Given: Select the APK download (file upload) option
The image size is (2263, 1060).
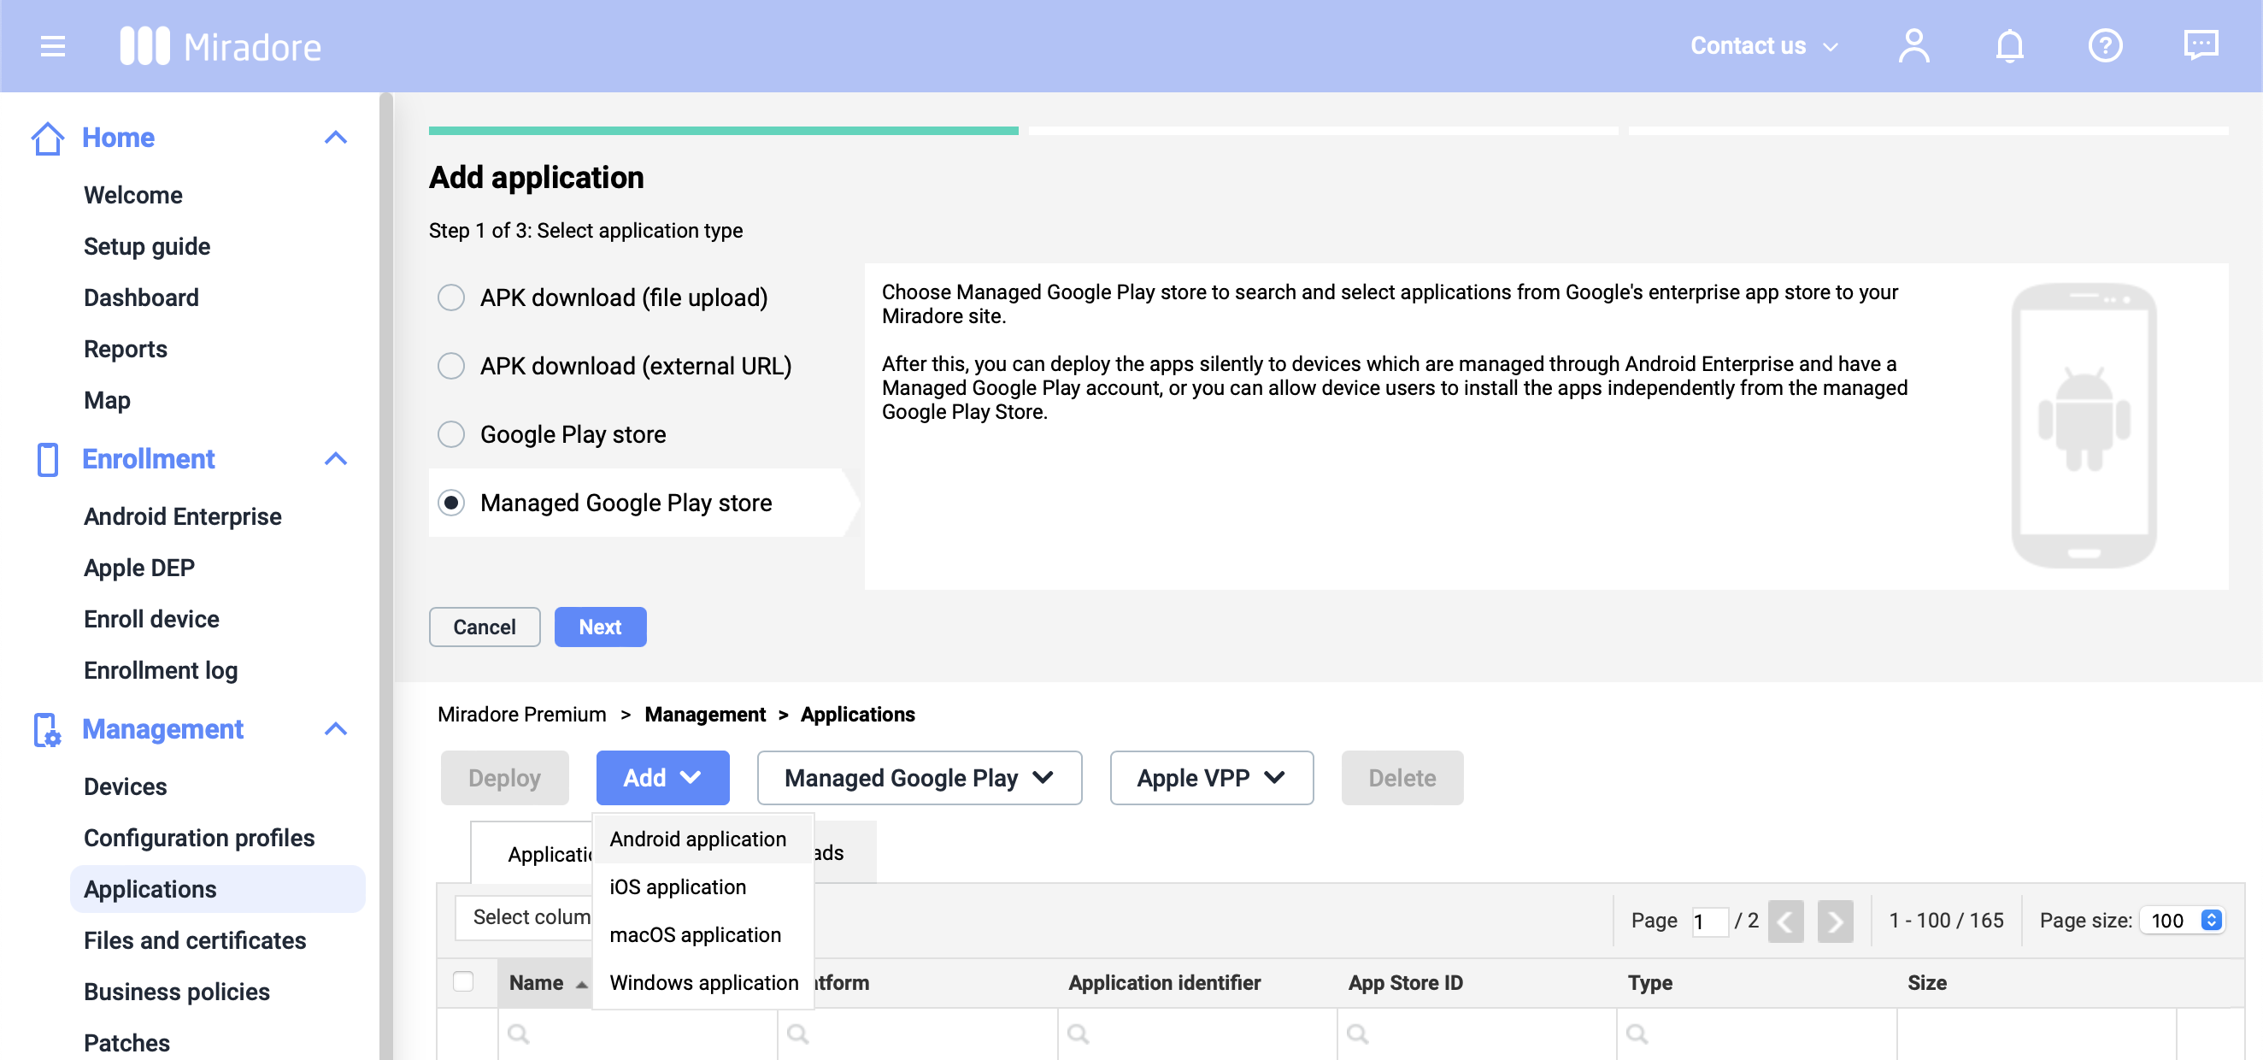Looking at the screenshot, I should (450, 297).
